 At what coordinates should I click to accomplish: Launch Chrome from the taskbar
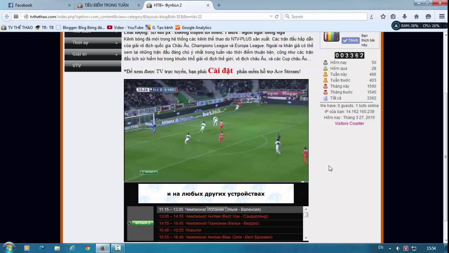(x=88, y=248)
